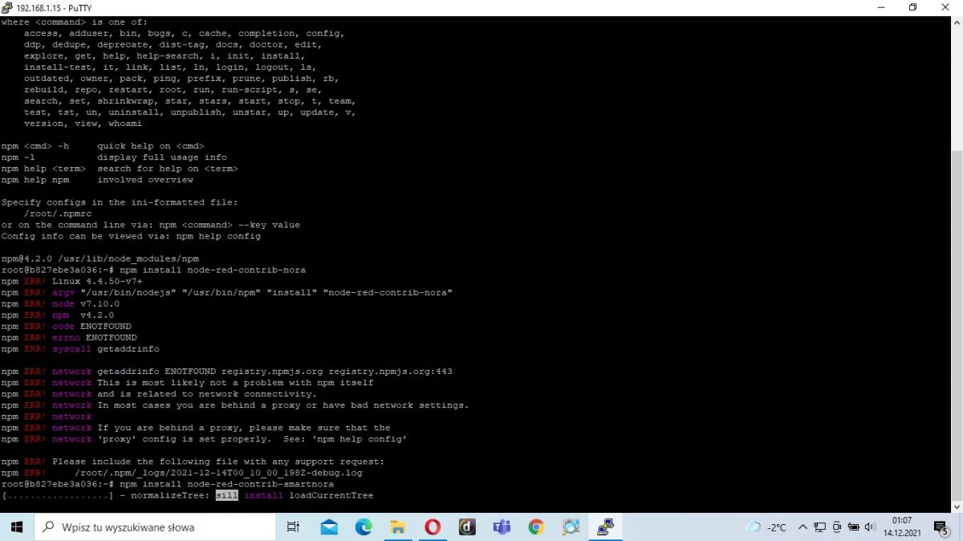Check the battery status tray icon
The height and width of the screenshot is (541, 963).
853,527
